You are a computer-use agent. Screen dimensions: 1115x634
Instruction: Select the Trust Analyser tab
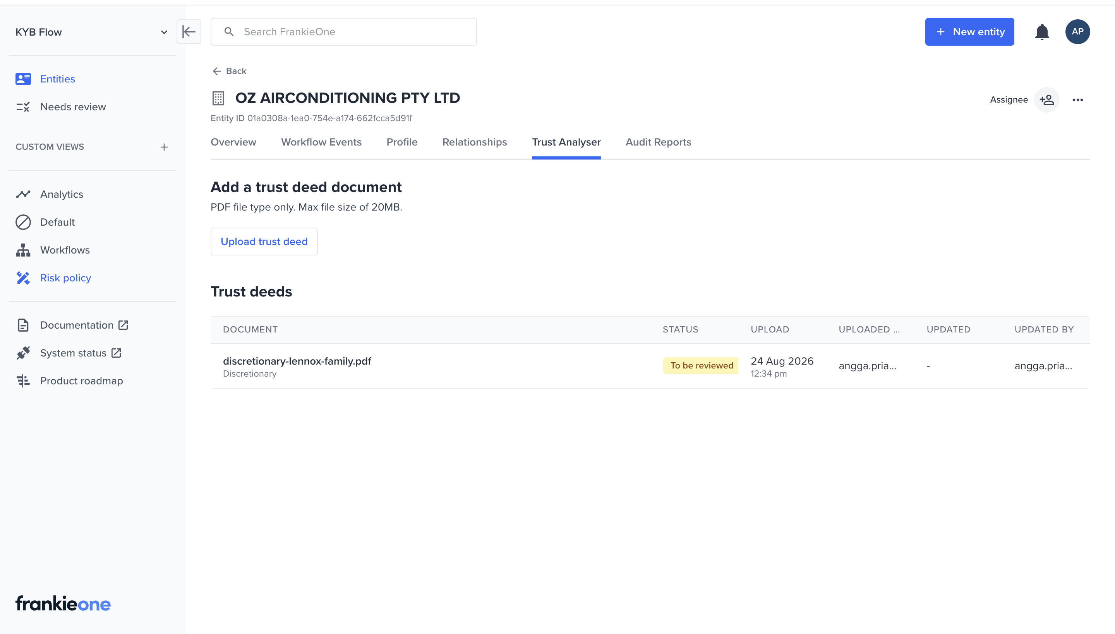(566, 142)
